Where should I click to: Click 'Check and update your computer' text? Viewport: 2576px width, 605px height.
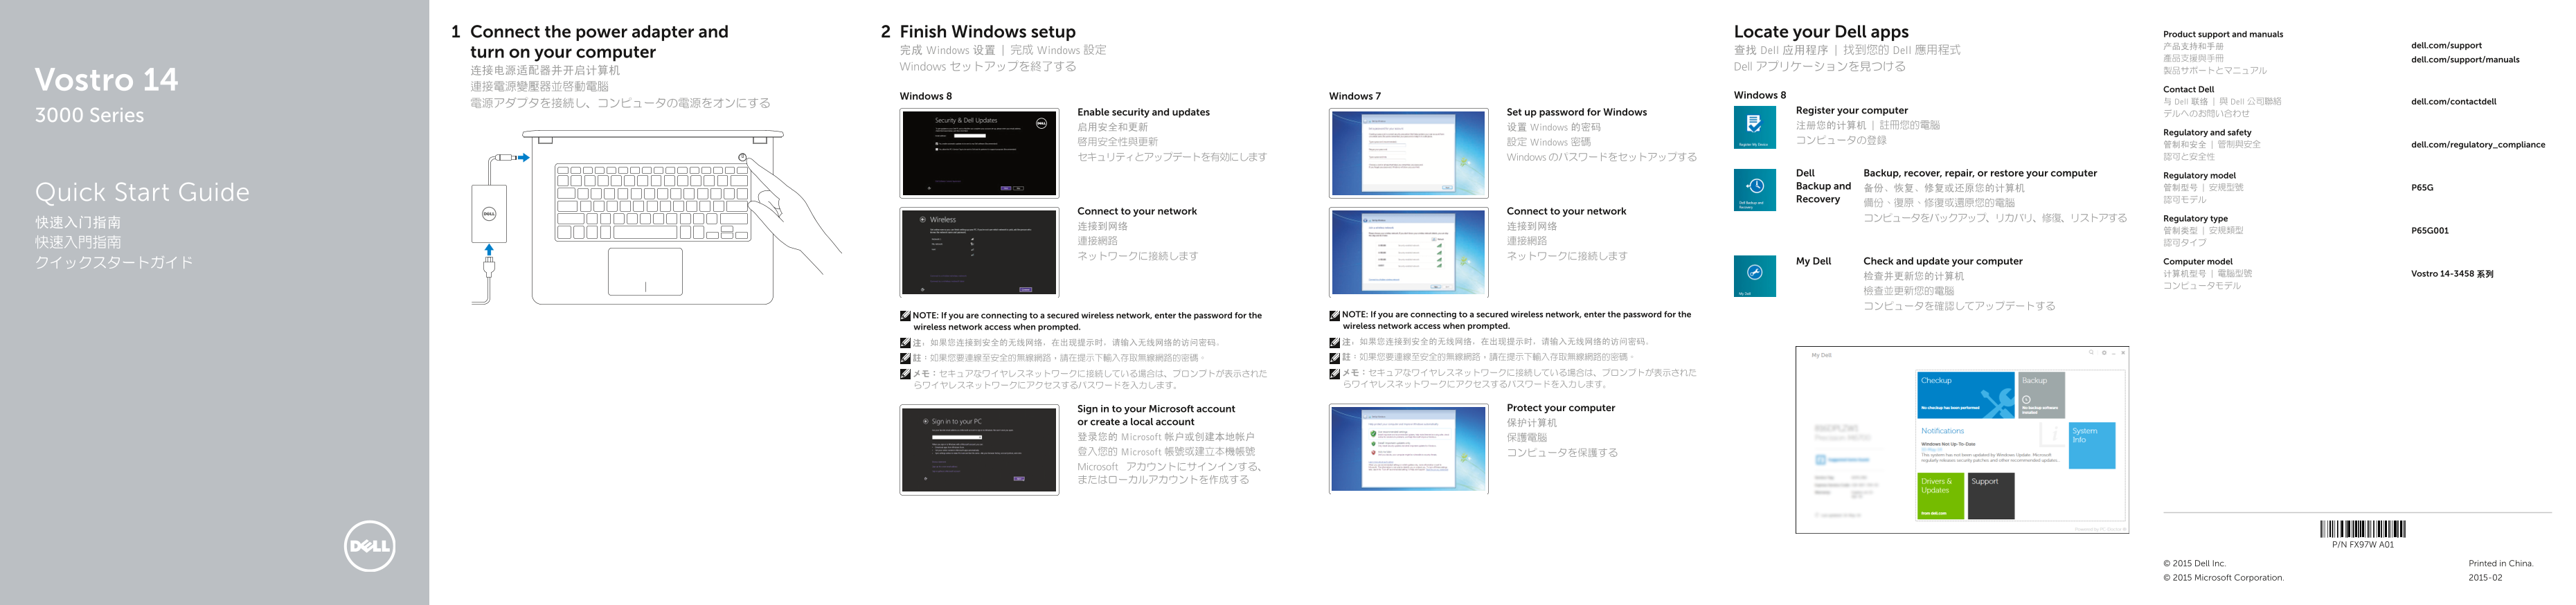(x=1942, y=261)
